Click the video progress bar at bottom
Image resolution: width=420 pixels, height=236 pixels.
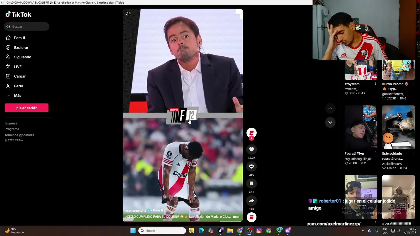[183, 221]
